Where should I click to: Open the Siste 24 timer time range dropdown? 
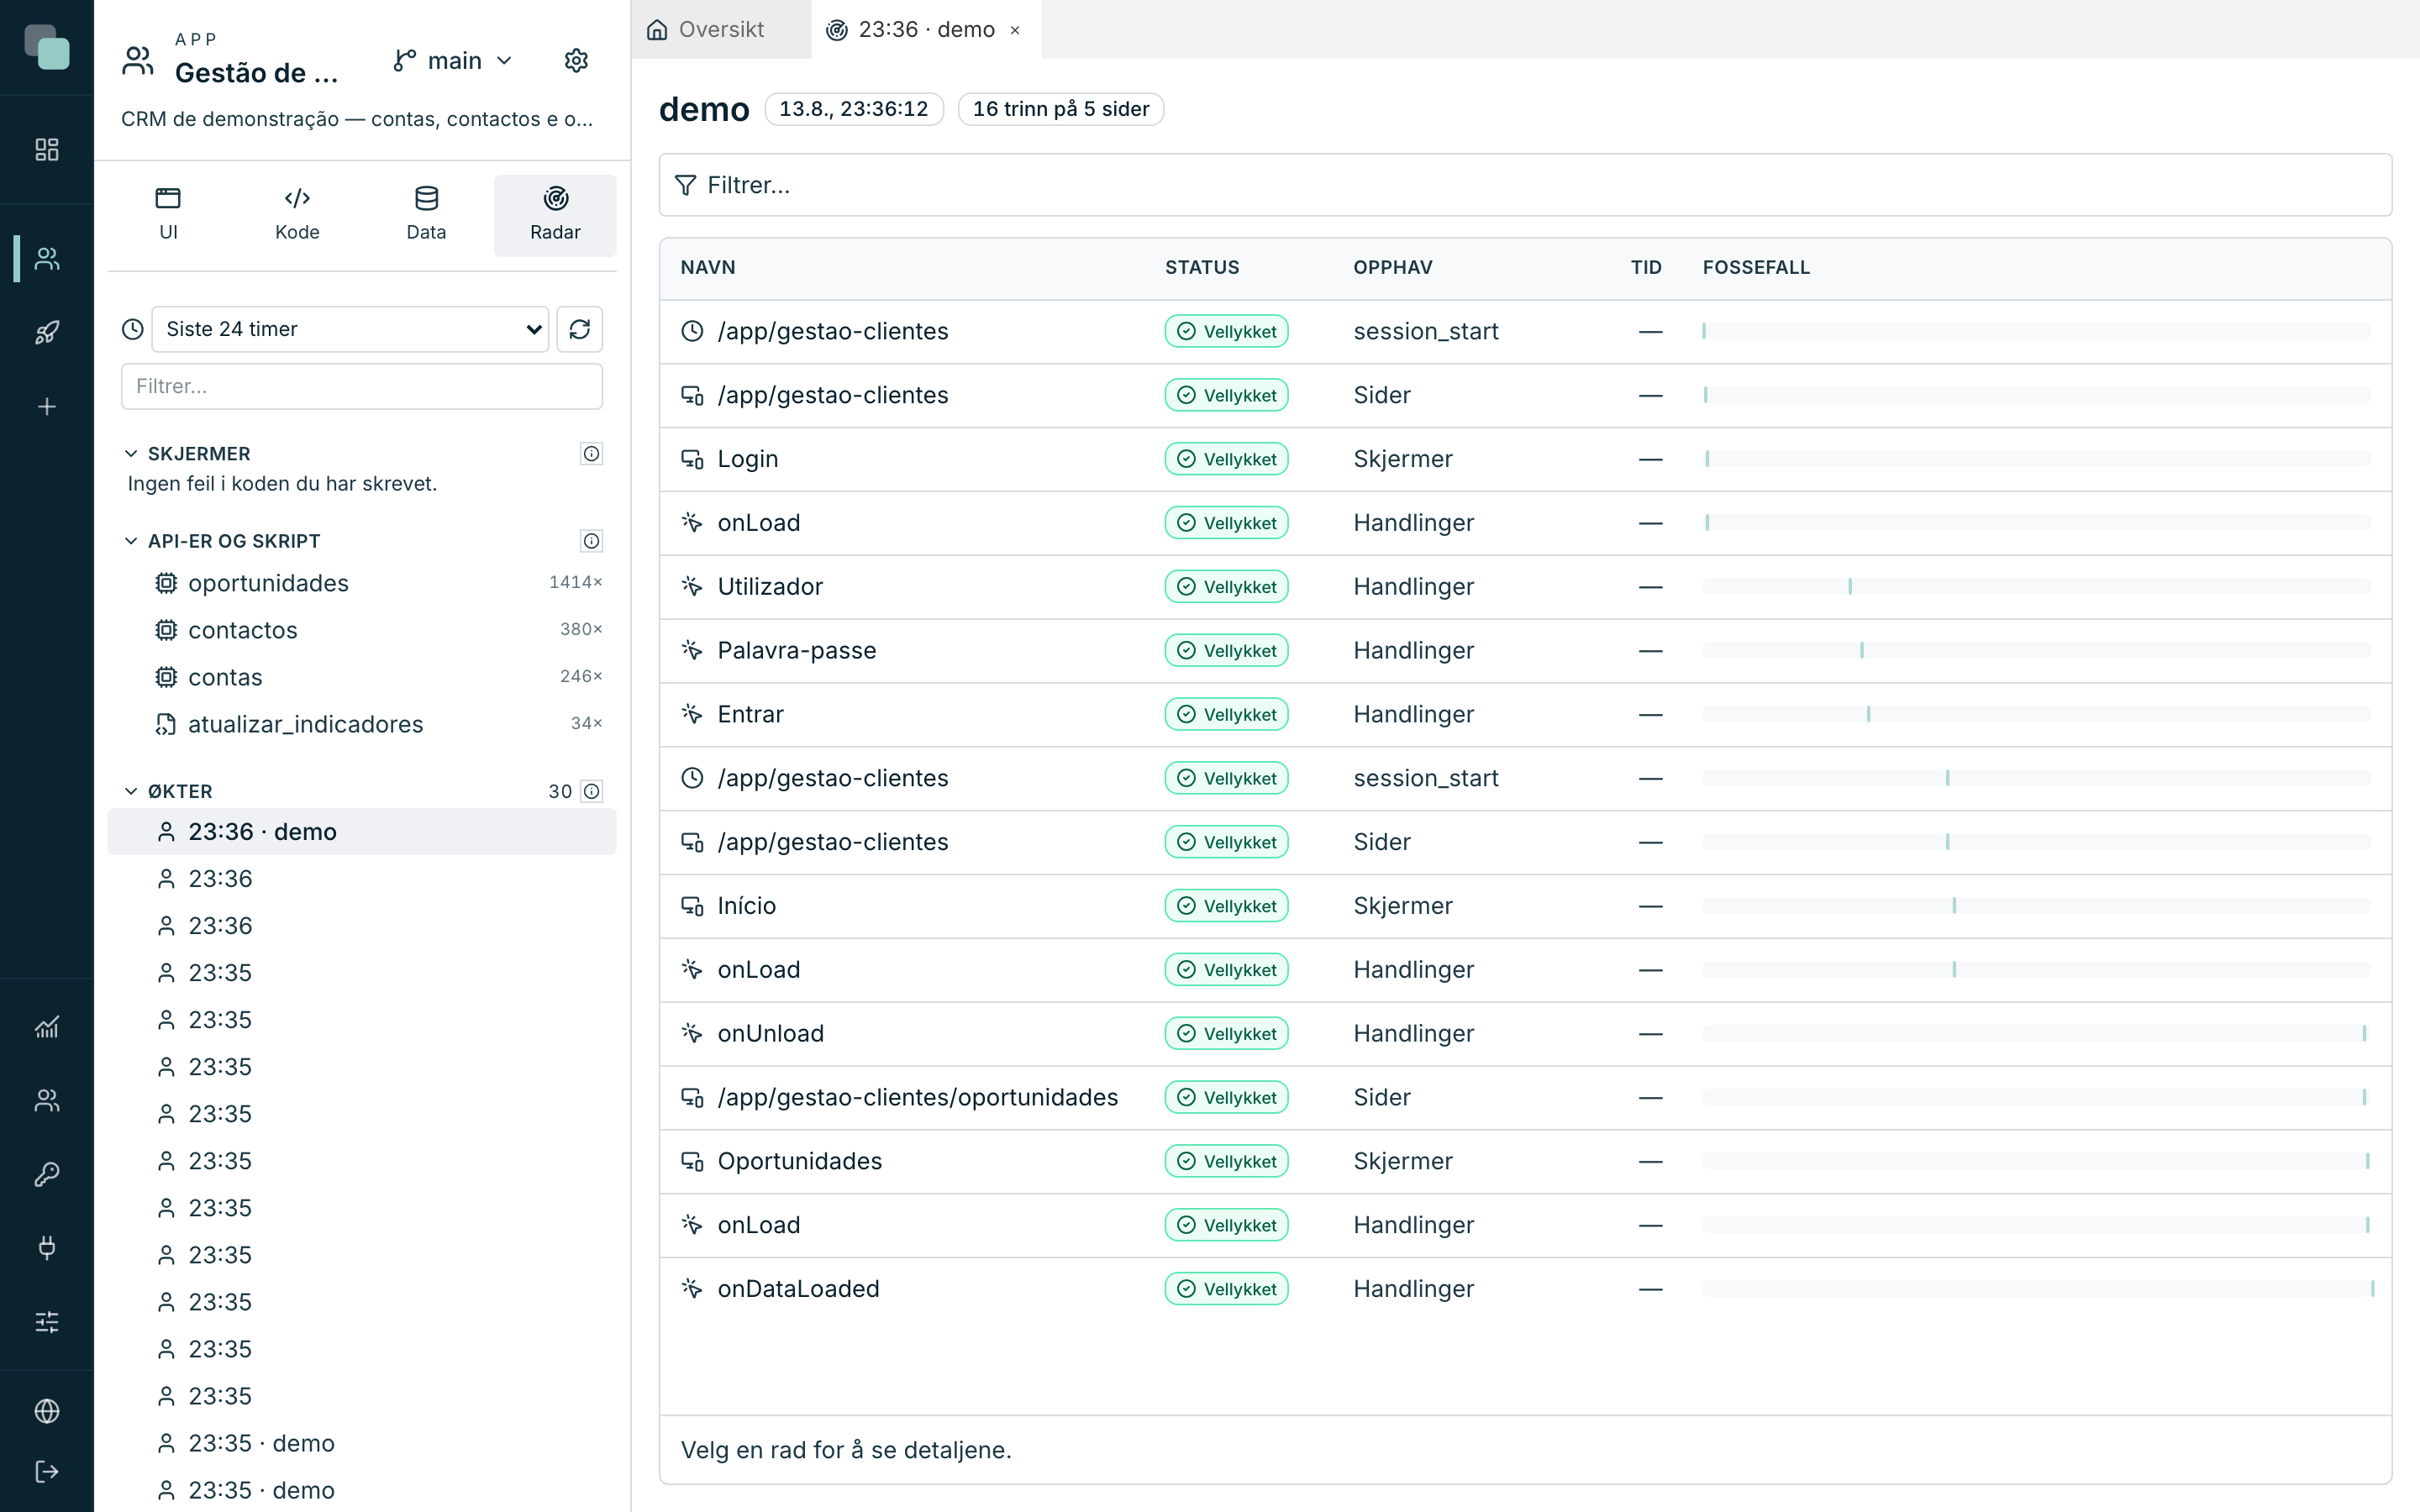(350, 329)
